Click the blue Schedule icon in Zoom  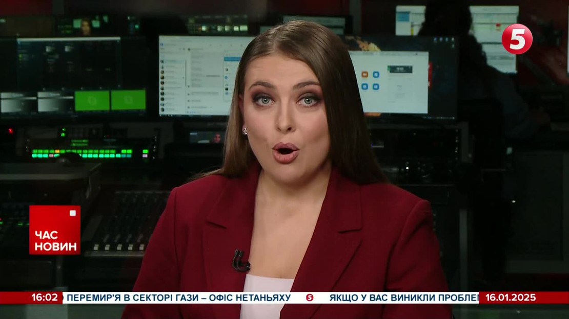click(364, 86)
